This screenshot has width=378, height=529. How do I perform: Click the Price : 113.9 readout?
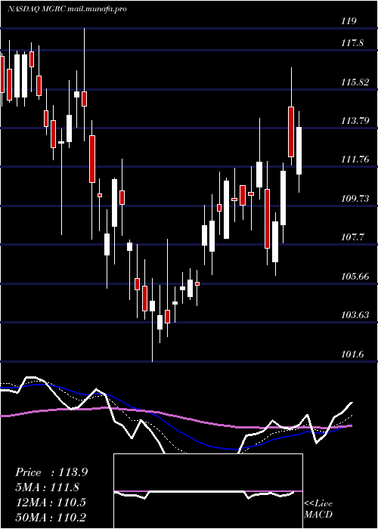tap(51, 472)
